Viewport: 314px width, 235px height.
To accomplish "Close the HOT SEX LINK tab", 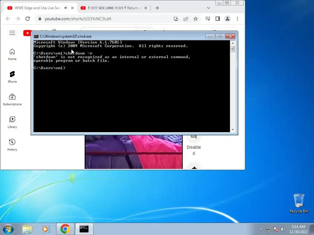I will 146,8.
